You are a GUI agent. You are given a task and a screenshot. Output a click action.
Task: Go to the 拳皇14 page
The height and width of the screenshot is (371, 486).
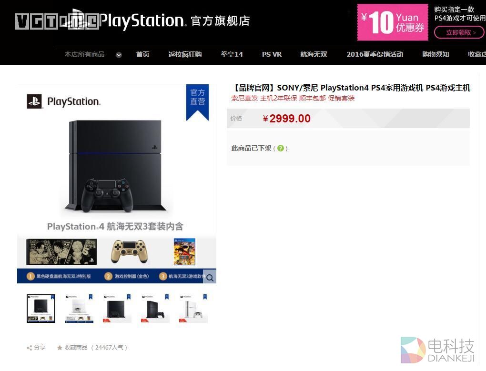(x=232, y=54)
